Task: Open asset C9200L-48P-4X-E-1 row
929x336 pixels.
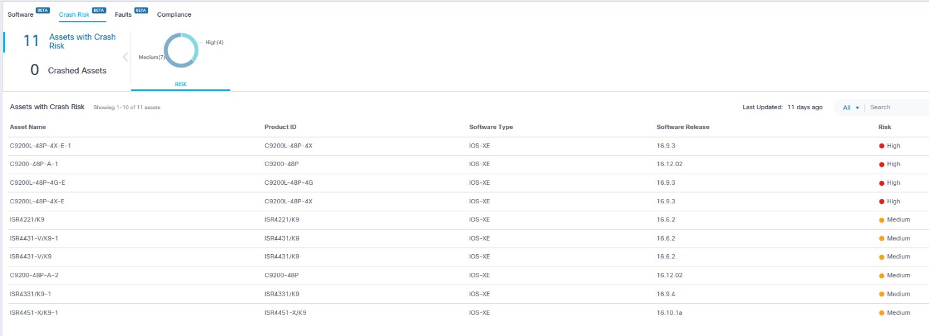Action: [40, 146]
